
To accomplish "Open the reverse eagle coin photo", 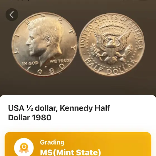I will (112, 45).
